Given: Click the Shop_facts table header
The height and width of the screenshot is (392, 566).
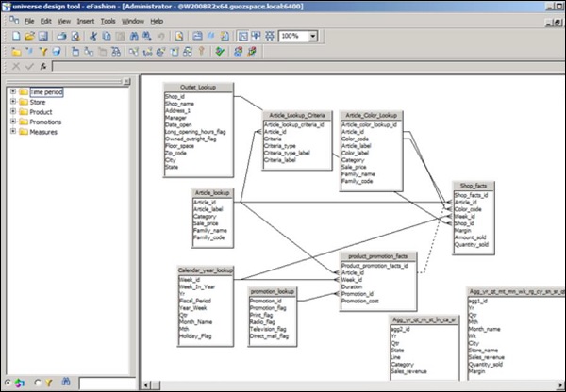Looking at the screenshot, I should [472, 188].
